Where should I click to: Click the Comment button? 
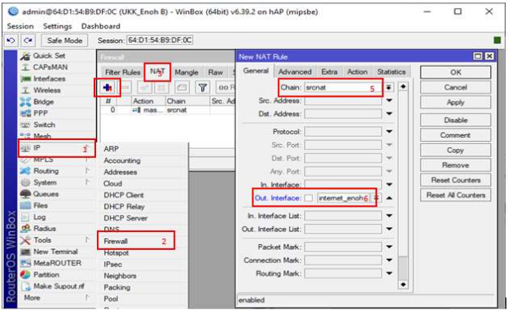point(456,135)
